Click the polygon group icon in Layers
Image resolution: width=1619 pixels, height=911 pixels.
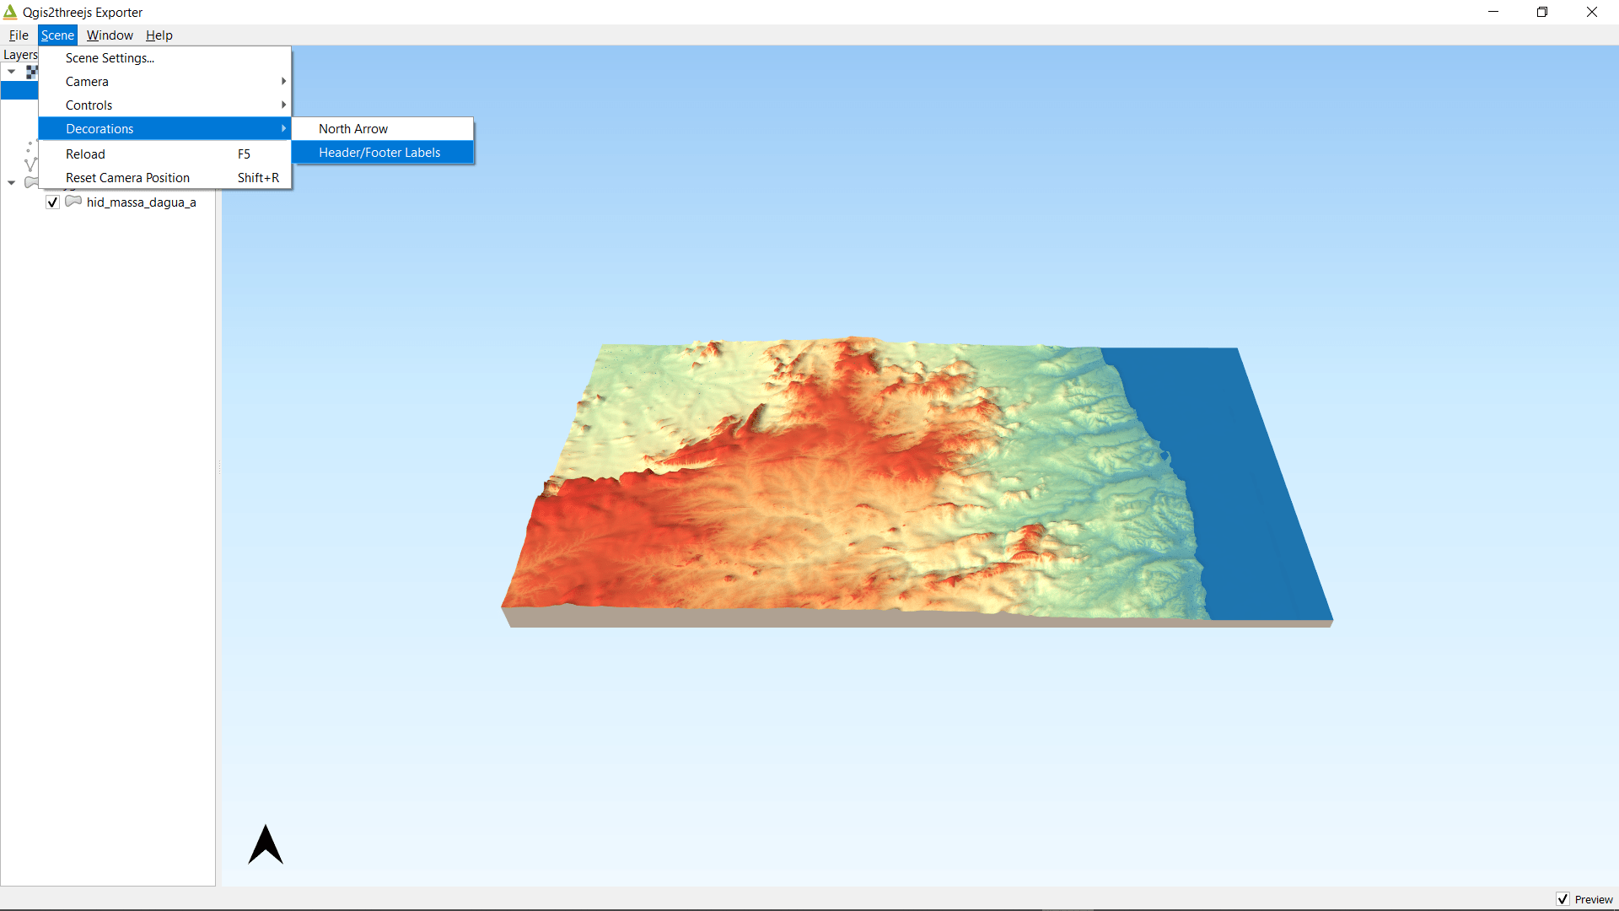[x=31, y=182]
